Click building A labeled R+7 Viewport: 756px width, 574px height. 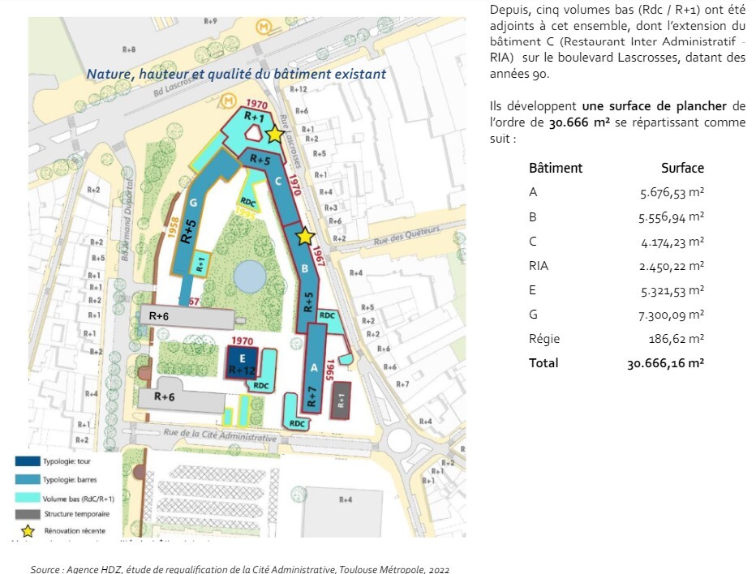(x=314, y=368)
